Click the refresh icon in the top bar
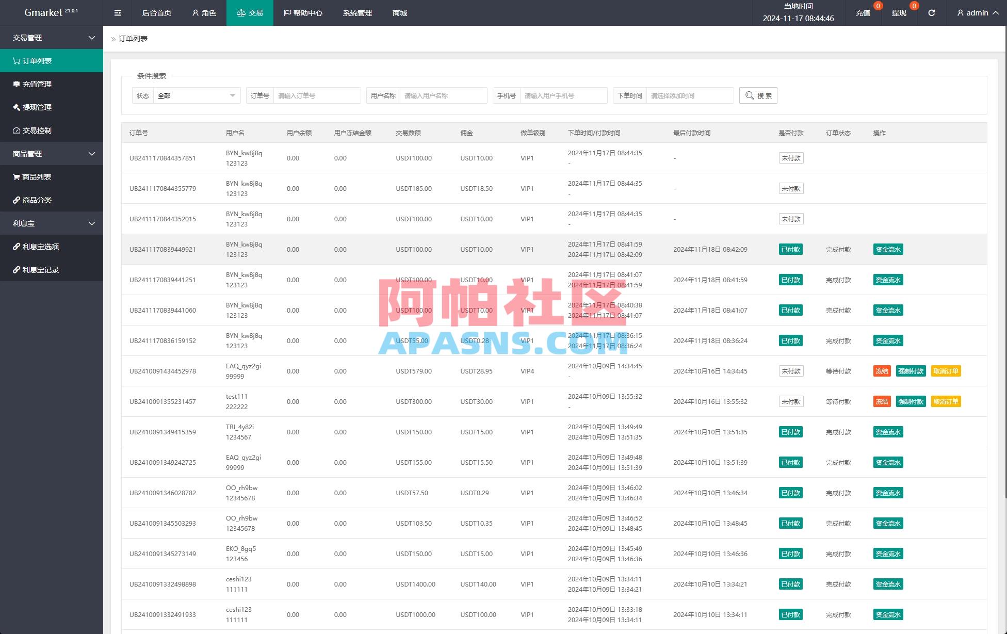 point(931,12)
